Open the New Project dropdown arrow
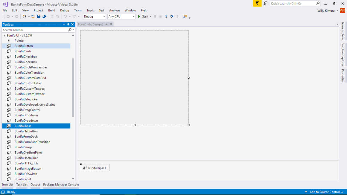347x195 pixels. pyautogui.click(x=29, y=17)
